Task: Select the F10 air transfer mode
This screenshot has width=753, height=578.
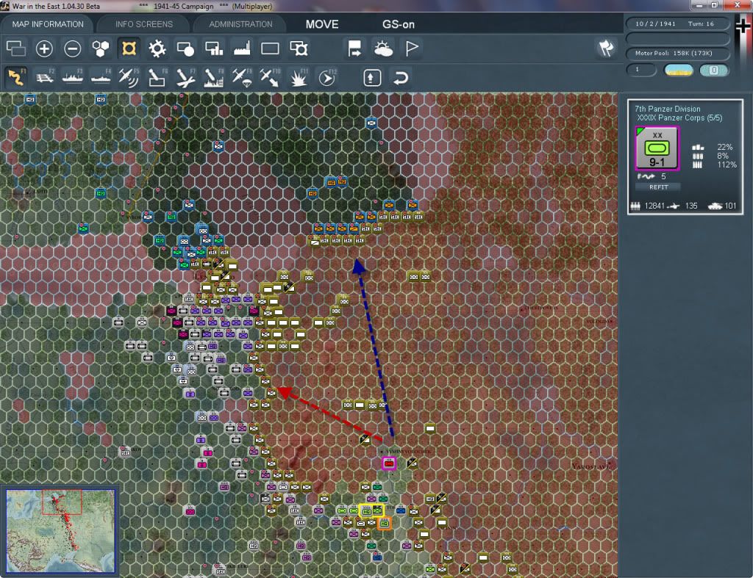Action: tap(270, 78)
